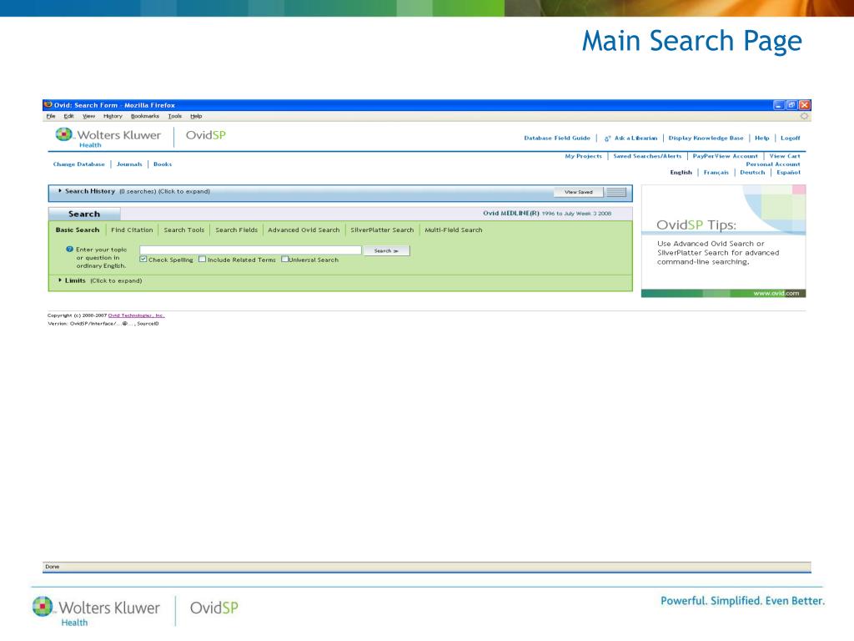Click the www.ovid.com link in tips panel
The width and height of the screenshot is (854, 641).
[x=776, y=293]
